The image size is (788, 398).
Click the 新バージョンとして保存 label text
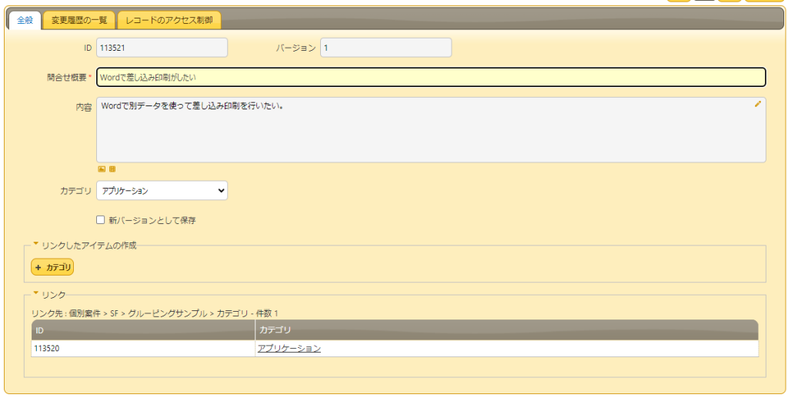152,220
